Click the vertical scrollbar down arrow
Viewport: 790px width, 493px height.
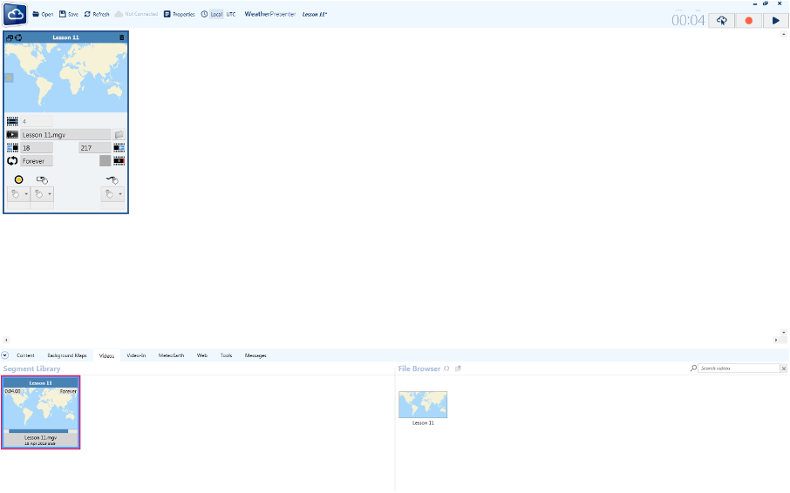pos(783,333)
